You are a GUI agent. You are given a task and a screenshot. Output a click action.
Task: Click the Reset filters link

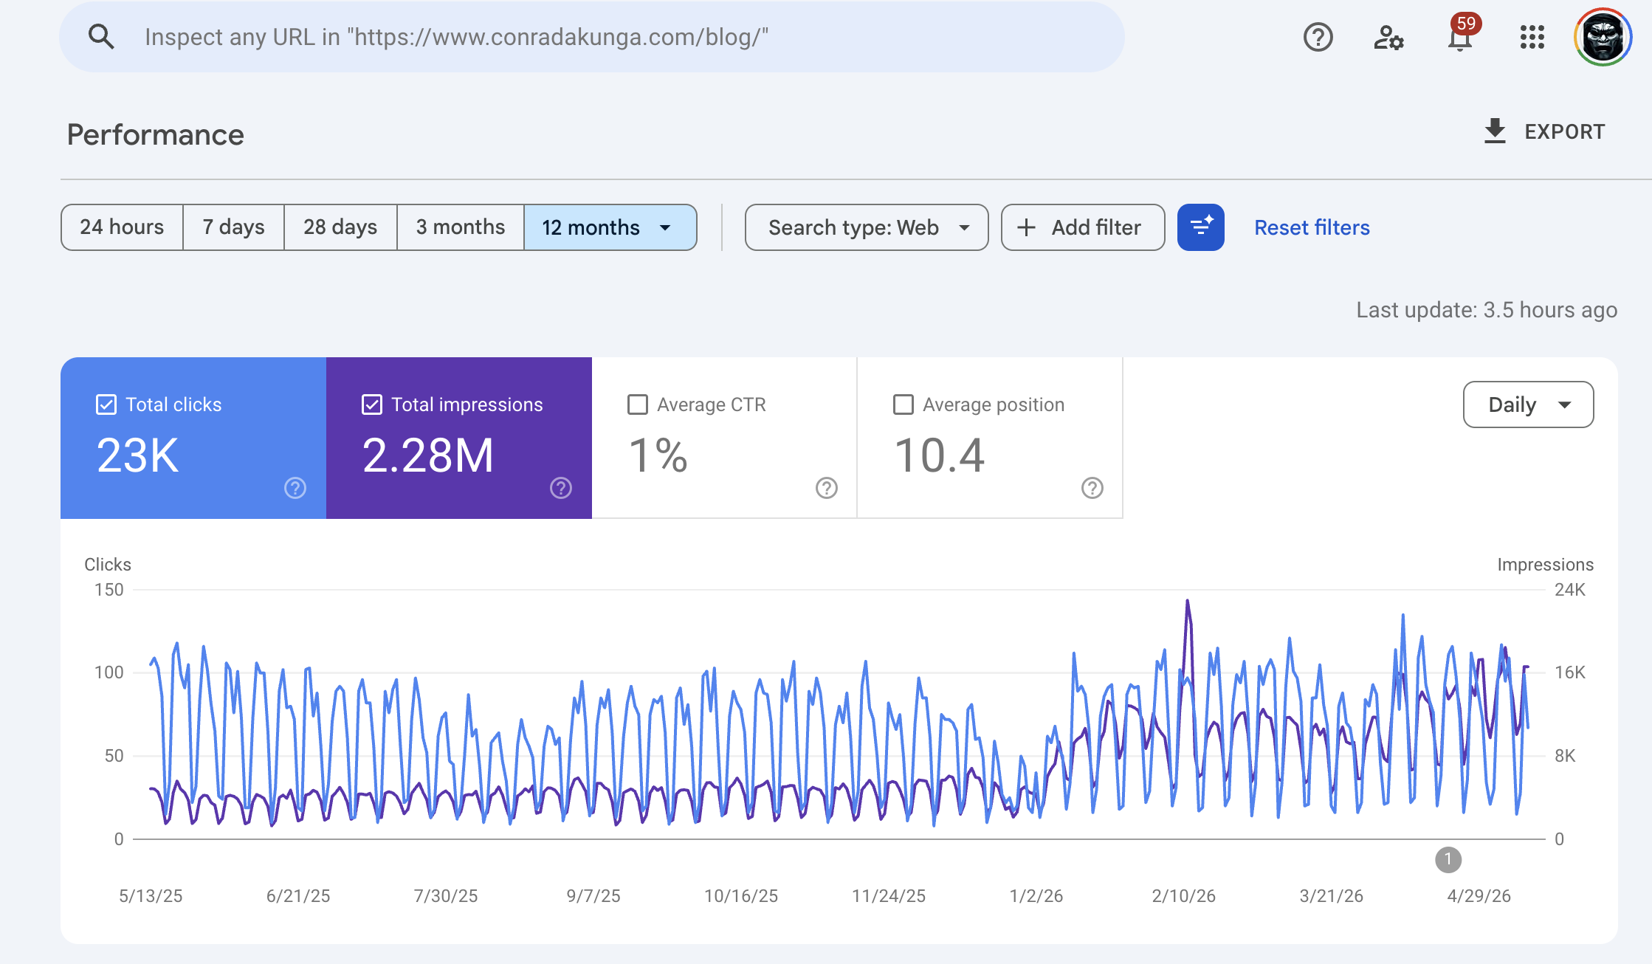1312,227
